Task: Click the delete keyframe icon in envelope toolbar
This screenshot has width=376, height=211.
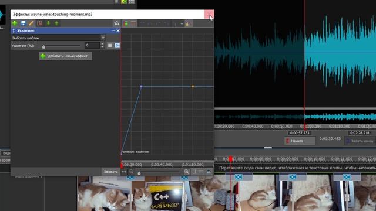Action: [133, 23]
